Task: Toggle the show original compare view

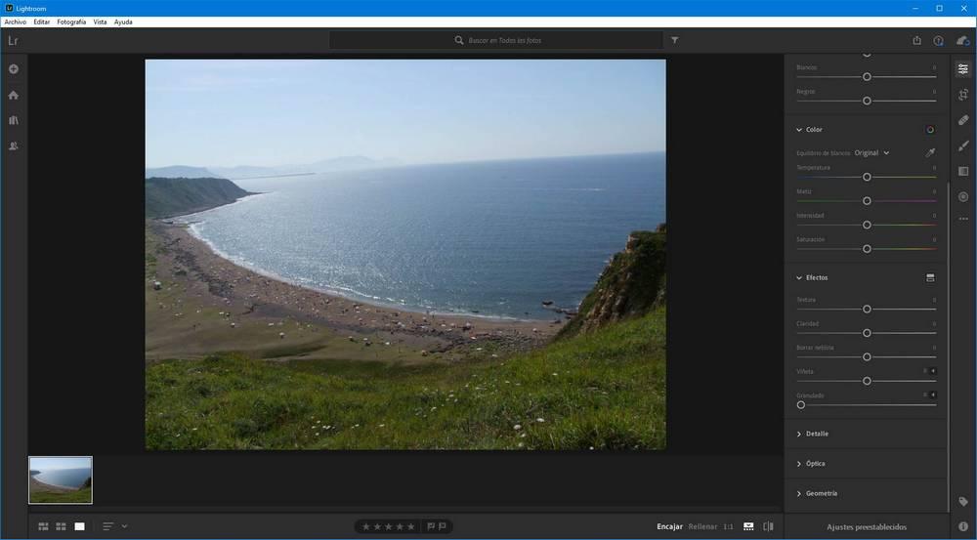Action: click(x=768, y=526)
